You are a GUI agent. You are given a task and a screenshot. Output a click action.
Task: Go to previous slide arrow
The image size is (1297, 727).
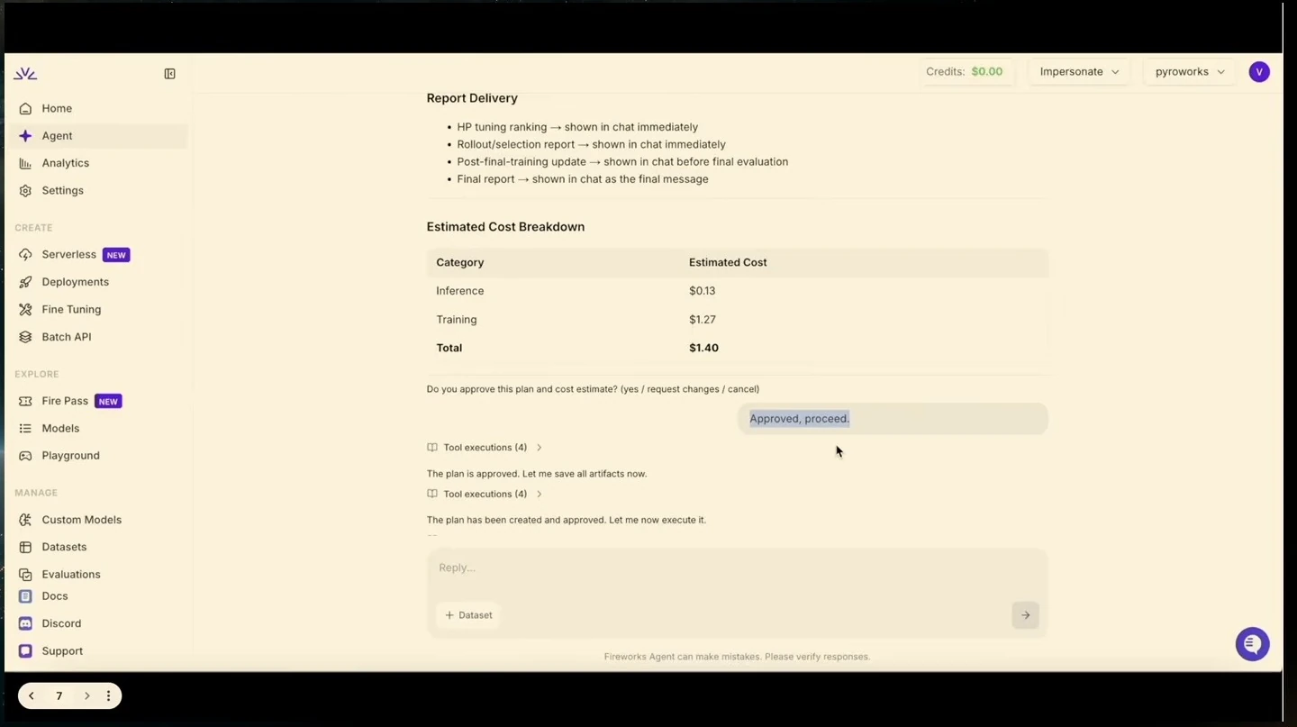[32, 696]
